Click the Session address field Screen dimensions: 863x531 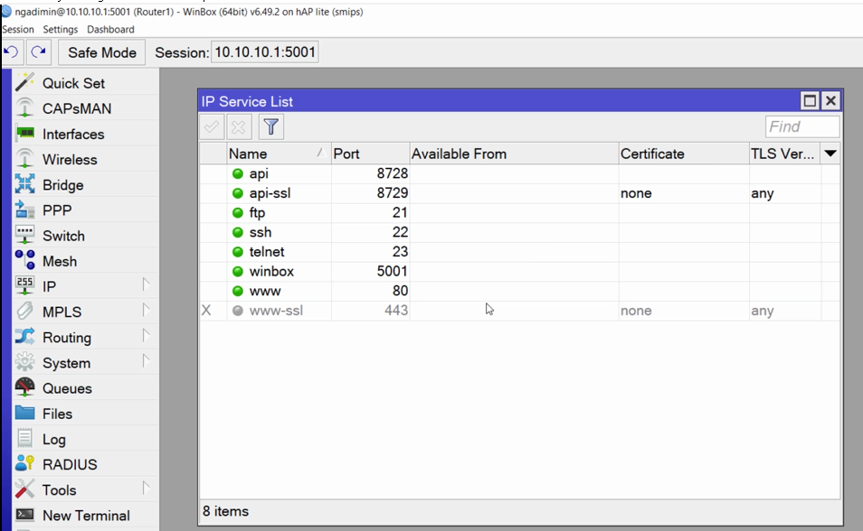coord(265,52)
